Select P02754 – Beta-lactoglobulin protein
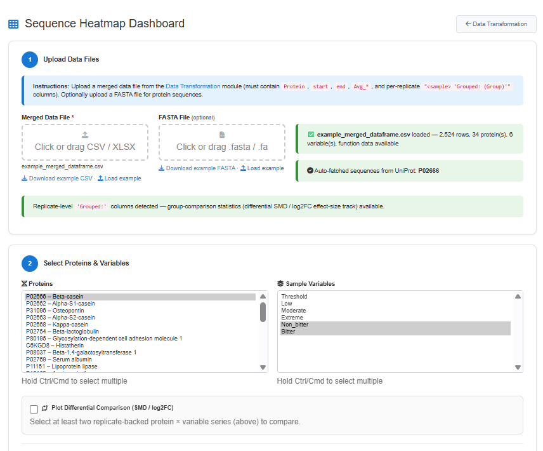Screen dimensions: 543x451 [x=140, y=332]
